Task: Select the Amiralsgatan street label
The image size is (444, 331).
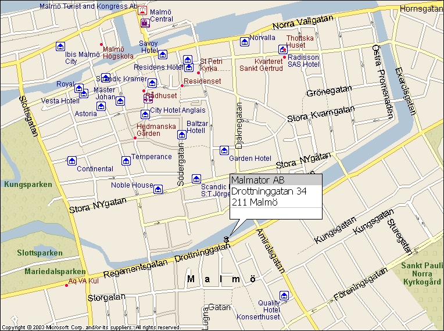Action: click(x=270, y=251)
